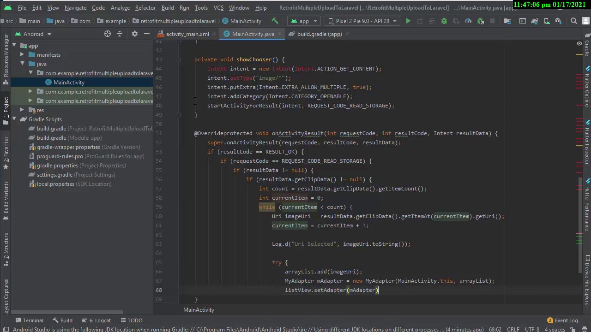
Task: Click the editor vertical scrollbar
Action: (580, 226)
